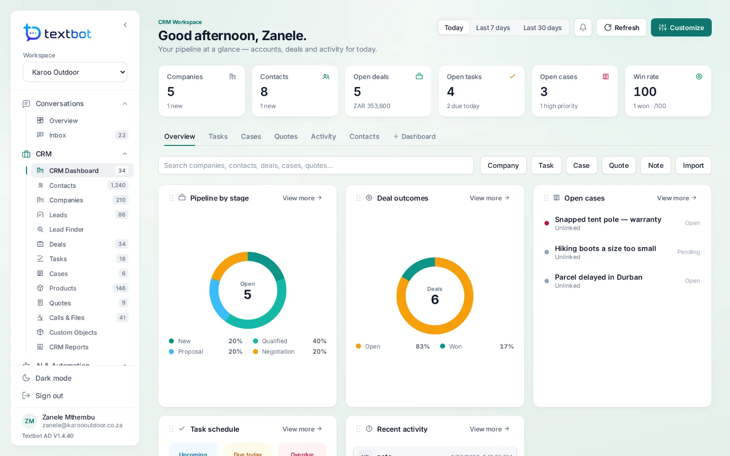The height and width of the screenshot is (456, 730).
Task: Click the drag handle on Deal outcomes
Action: click(358, 198)
